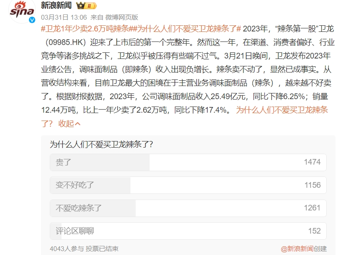The image size is (342, 255).
Task: Select poll option 变不好吃了
Action: coord(188,185)
